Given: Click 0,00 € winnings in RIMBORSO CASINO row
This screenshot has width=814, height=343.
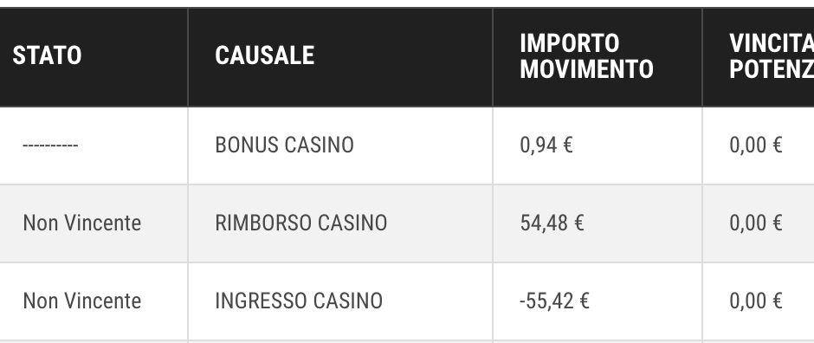Looking at the screenshot, I should pyautogui.click(x=755, y=223).
